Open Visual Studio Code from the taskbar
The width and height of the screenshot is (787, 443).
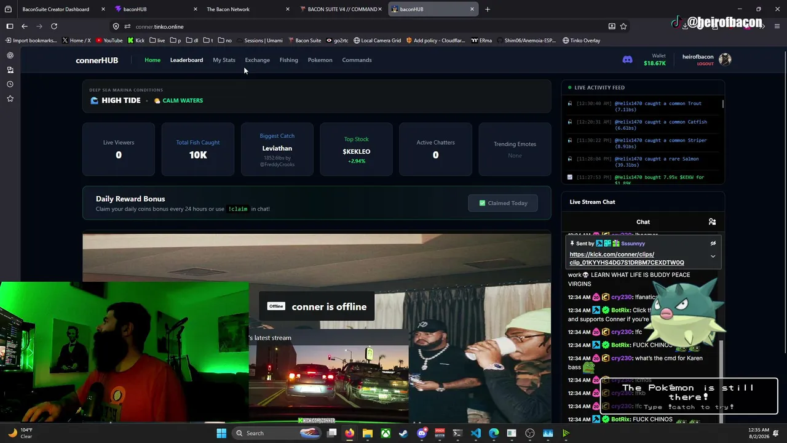[x=476, y=433]
